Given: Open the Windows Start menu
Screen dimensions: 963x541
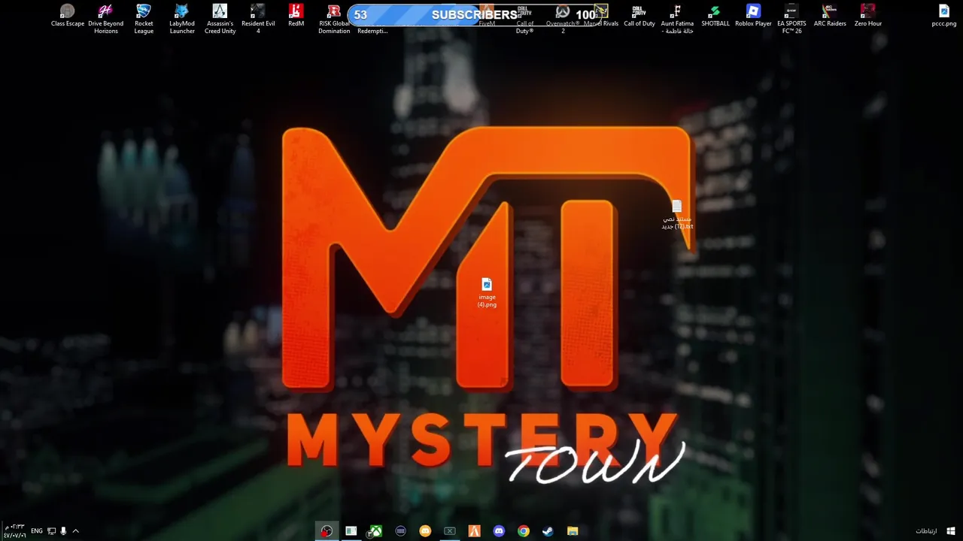Looking at the screenshot, I should coord(951,531).
